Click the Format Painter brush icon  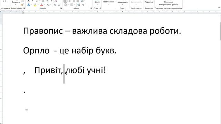click(x=22, y=4)
